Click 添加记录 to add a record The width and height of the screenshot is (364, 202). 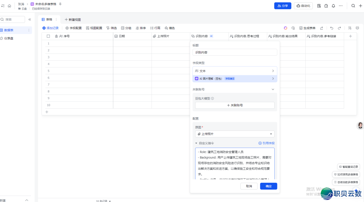[x=50, y=28]
